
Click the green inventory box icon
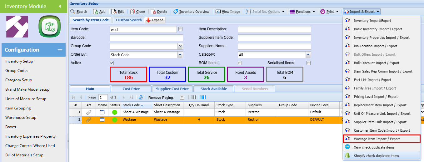click(49, 27)
